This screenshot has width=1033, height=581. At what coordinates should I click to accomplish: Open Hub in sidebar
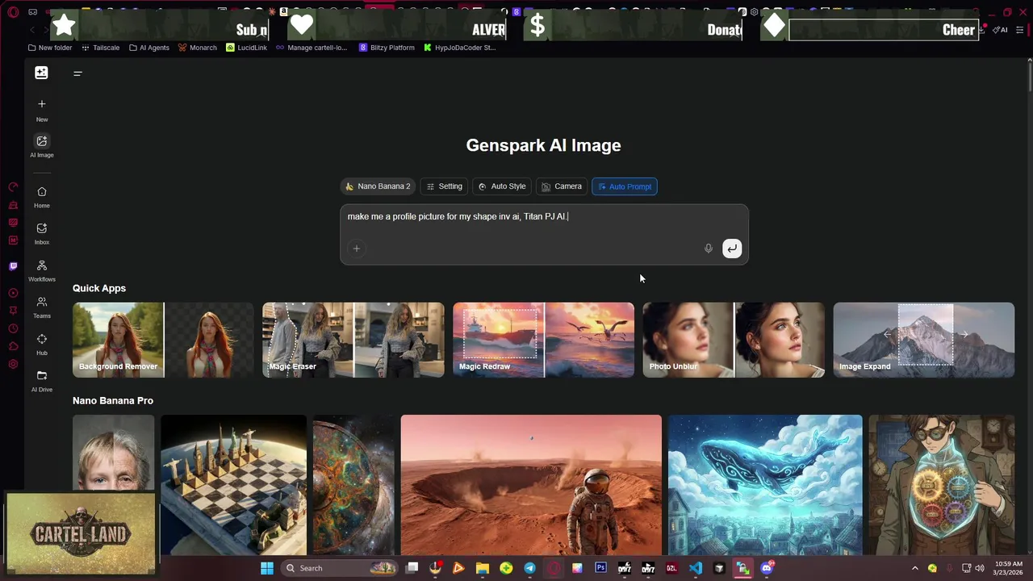tap(42, 345)
